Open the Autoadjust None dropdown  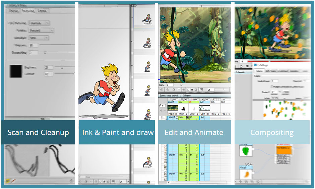(x=39, y=38)
